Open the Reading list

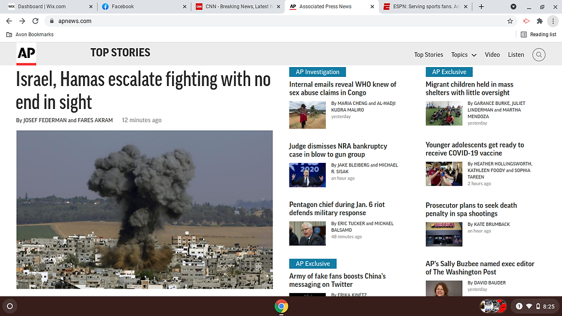(x=538, y=34)
